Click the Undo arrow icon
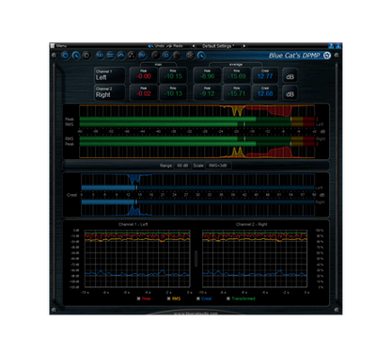Image resolution: width=391 pixels, height=354 pixels. [150, 46]
